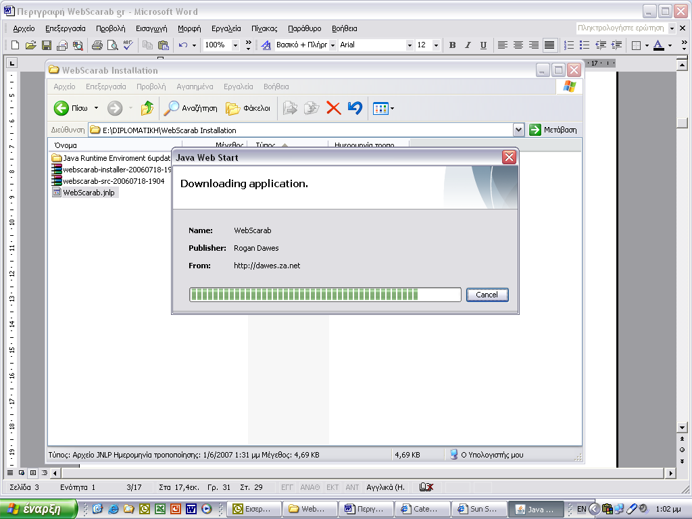Delete the selected file with red X

[x=334, y=108]
